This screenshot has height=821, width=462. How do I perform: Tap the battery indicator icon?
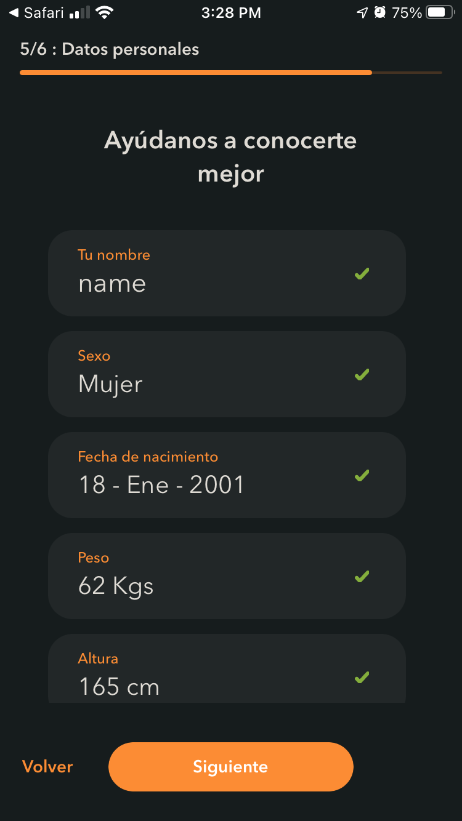440,12
